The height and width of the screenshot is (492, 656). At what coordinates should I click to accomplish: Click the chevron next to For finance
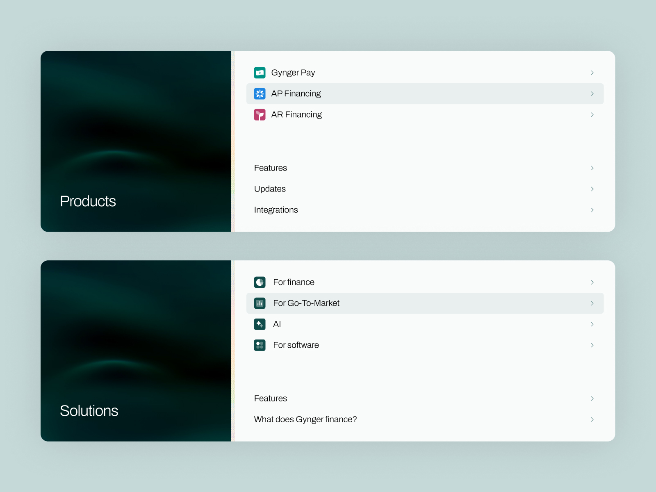[x=592, y=282]
